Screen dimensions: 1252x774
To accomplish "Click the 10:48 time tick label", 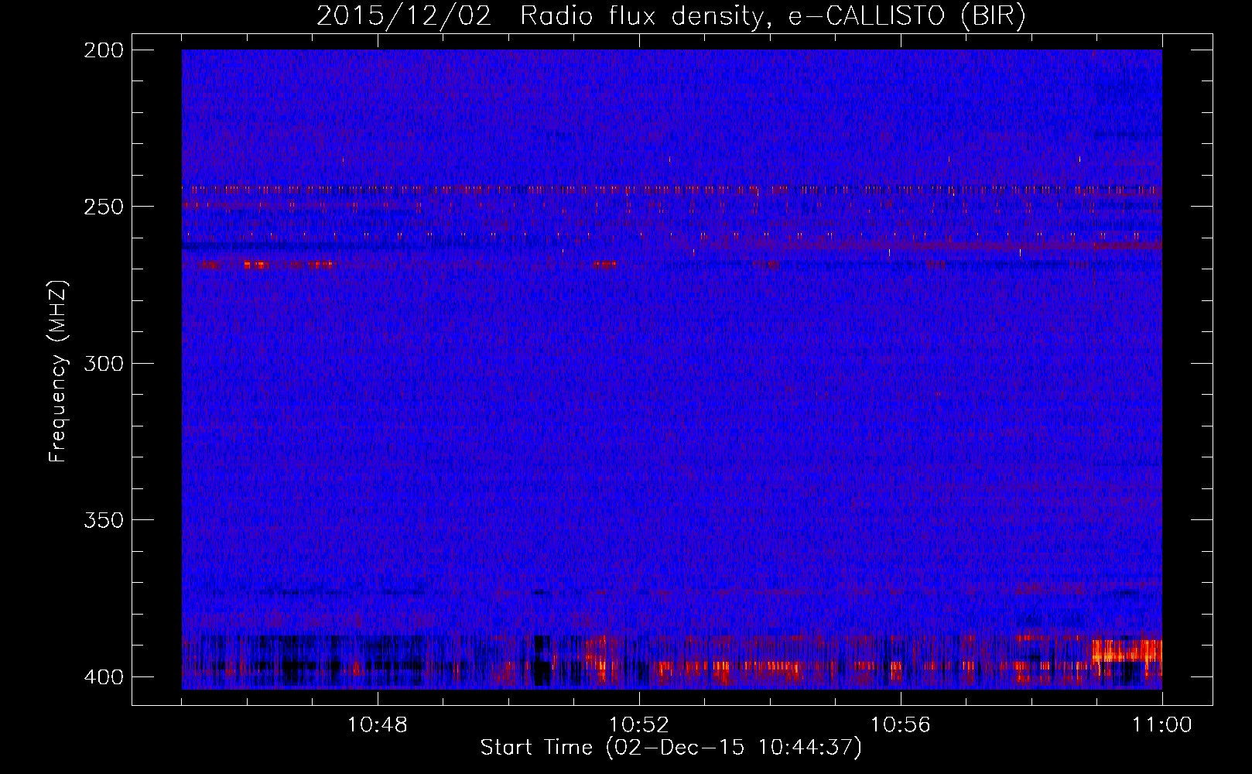I will point(378,725).
